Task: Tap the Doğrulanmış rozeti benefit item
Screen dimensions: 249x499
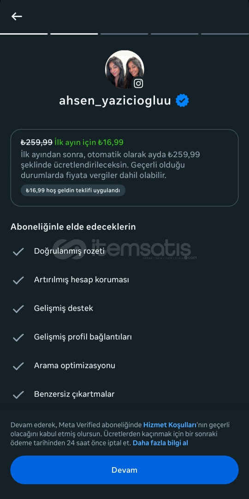Action: (69, 251)
